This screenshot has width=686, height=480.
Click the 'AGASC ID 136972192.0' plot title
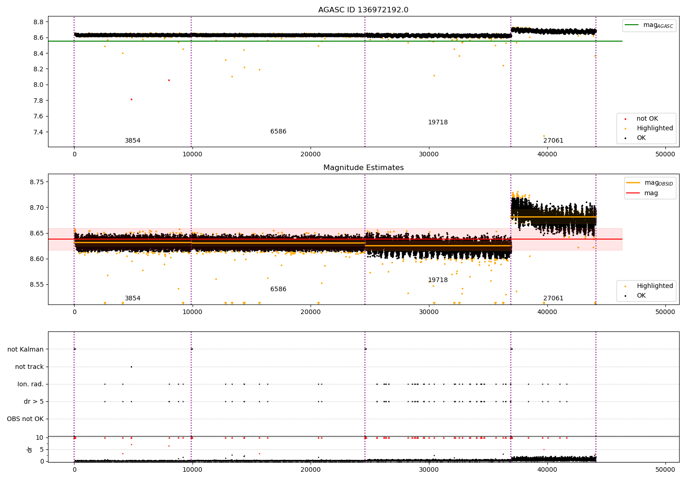tap(363, 10)
